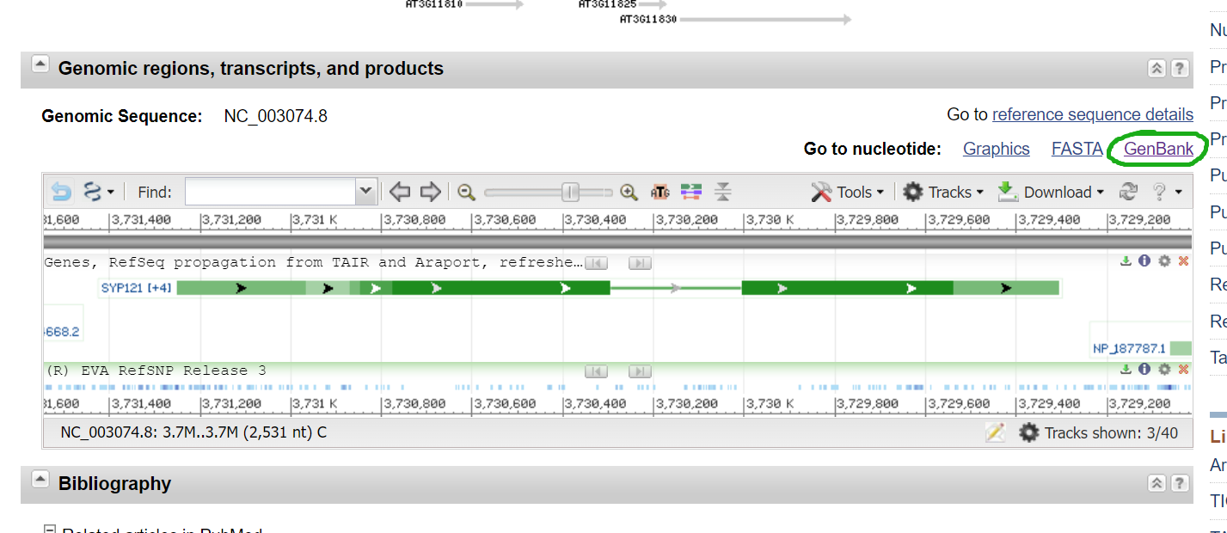Screen dimensions: 1227x533
Task: Collapse Genomic regions, transcripts, and products section
Action: [x=40, y=64]
